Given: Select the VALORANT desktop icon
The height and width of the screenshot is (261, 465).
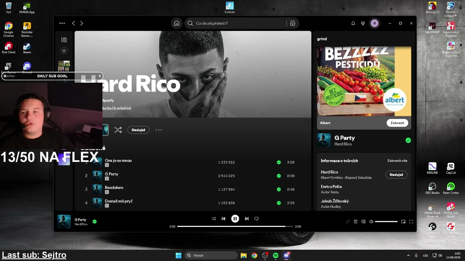Looking at the screenshot, I should pyautogui.click(x=432, y=28).
